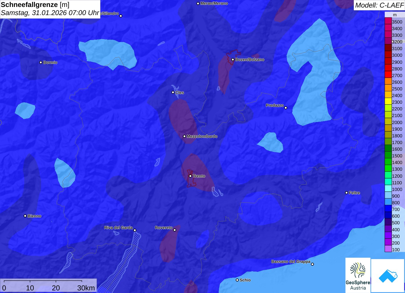Screen dimensions: 405x293
Task: Pick the 800 light blue legend swatch
Action: click(388, 202)
